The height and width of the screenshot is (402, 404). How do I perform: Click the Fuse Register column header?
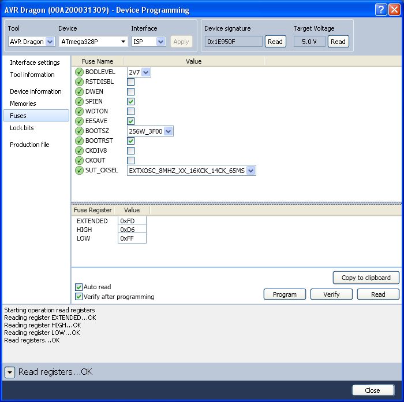pyautogui.click(x=93, y=210)
